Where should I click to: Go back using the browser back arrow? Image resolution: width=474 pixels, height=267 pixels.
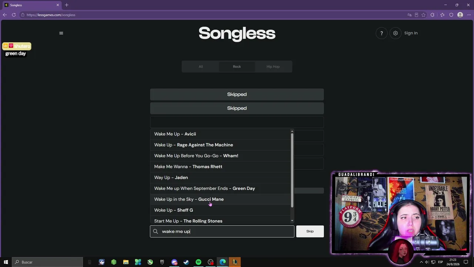[5, 15]
